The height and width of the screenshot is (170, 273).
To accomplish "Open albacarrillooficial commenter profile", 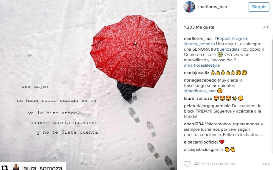I will click(201, 142).
